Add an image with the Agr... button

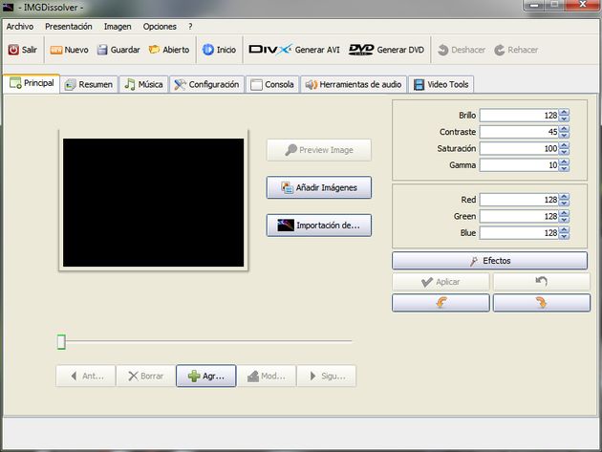206,376
